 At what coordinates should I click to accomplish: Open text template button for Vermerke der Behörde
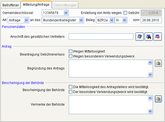[158, 99]
